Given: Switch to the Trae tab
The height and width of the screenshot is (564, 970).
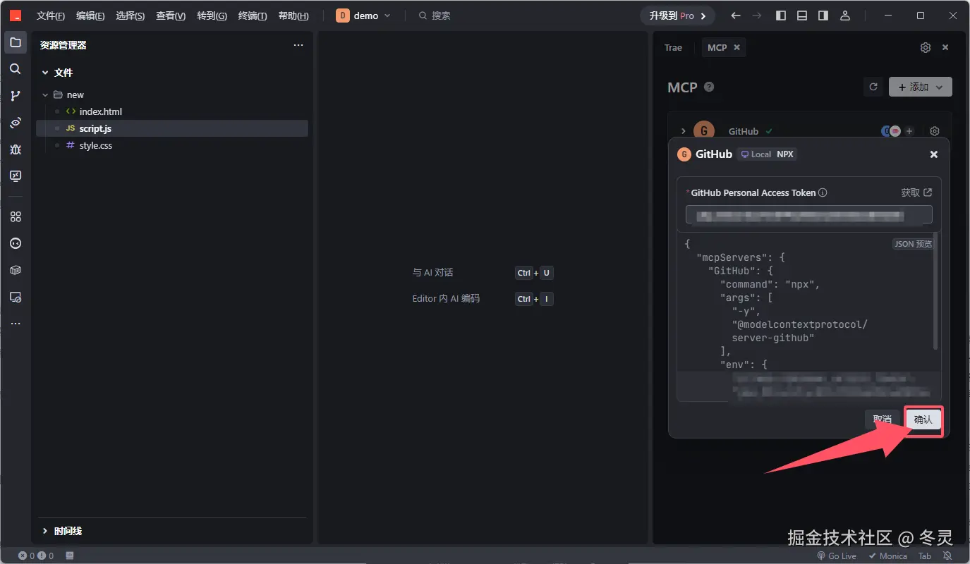Looking at the screenshot, I should tap(673, 47).
